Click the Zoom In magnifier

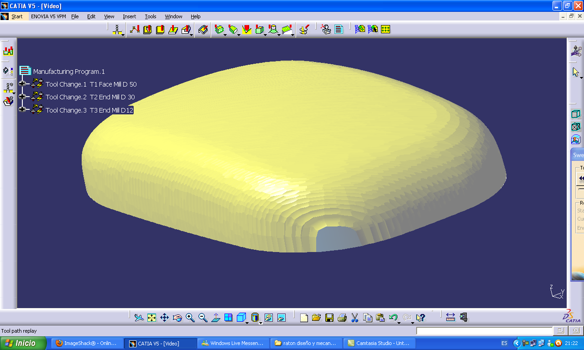pyautogui.click(x=190, y=318)
